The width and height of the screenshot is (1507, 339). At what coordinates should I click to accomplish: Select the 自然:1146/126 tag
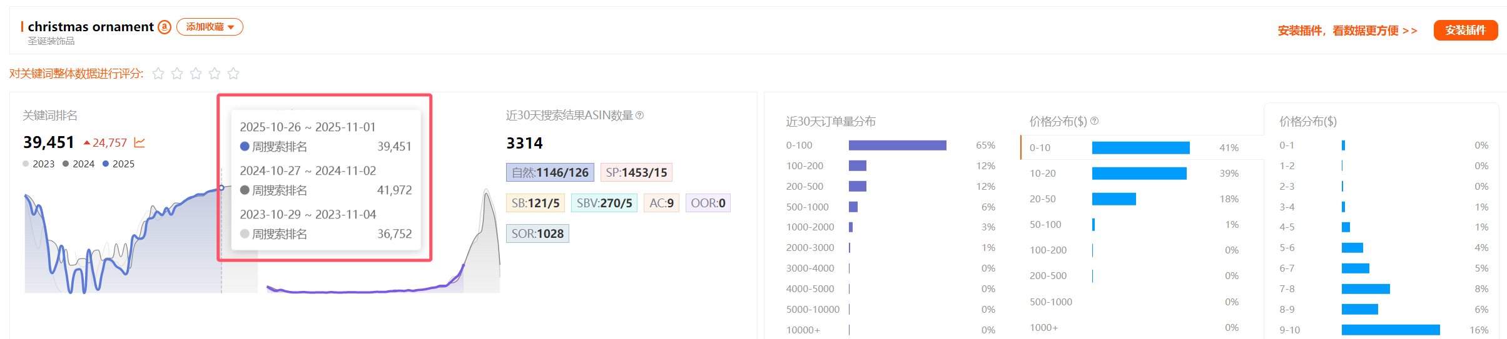pyautogui.click(x=550, y=172)
